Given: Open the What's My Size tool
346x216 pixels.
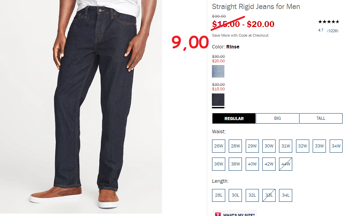Looking at the screenshot, I should tap(235, 214).
